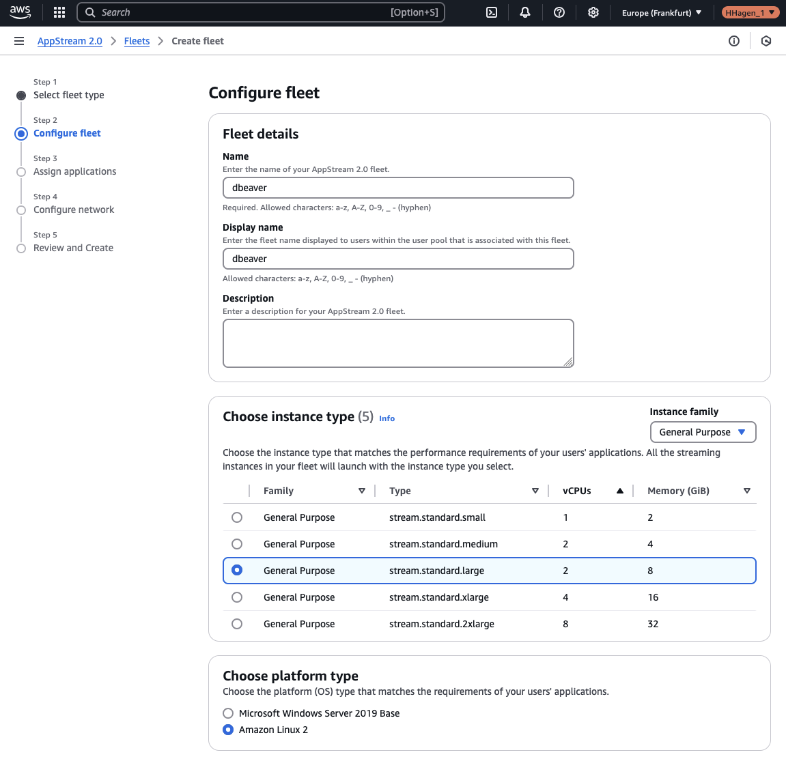Image resolution: width=786 pixels, height=759 pixels.
Task: Open the Instance family General Purpose dropdown
Action: [703, 431]
